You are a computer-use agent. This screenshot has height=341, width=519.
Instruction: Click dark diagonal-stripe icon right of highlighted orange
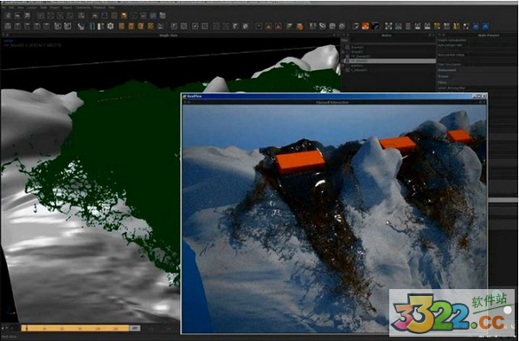[x=375, y=26]
